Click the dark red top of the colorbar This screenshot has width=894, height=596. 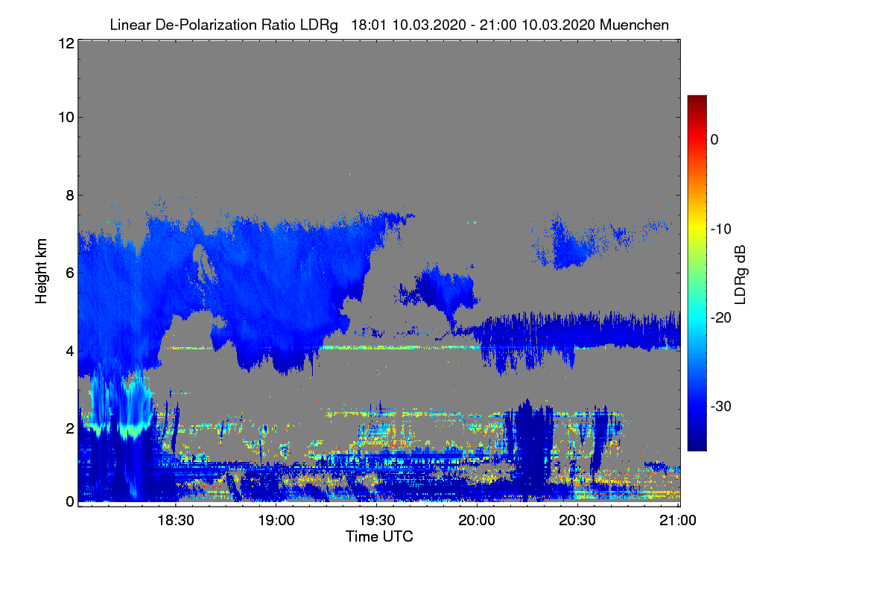point(697,101)
